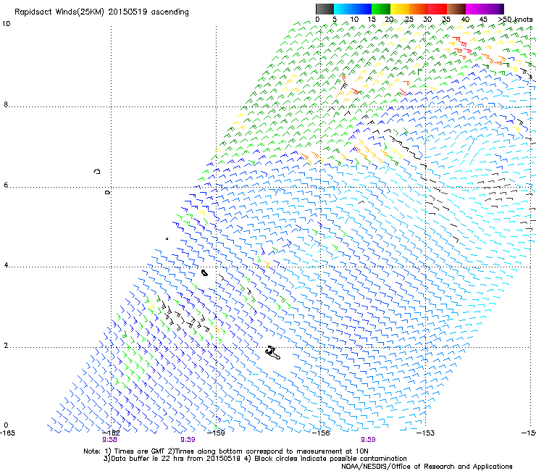Click the purple '9:59' time stamp between -156 and -153
Image resolution: width=536 pixels, height=471 pixels.
[x=368, y=440]
